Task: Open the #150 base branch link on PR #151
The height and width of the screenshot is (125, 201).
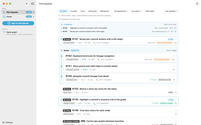Action: 85,70
